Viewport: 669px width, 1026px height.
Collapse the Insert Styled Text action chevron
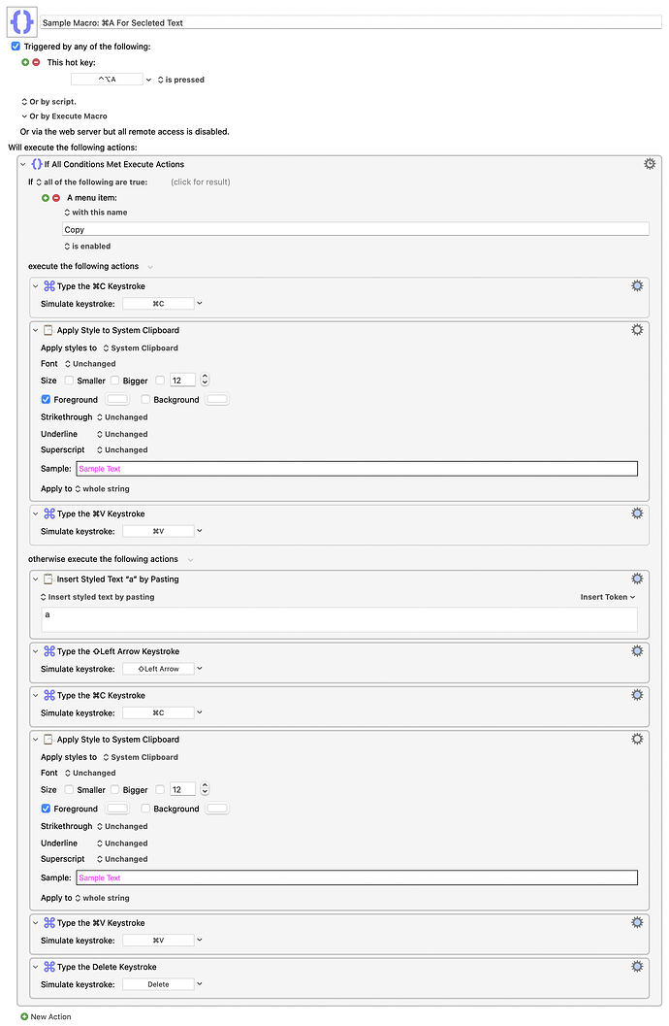tap(35, 579)
